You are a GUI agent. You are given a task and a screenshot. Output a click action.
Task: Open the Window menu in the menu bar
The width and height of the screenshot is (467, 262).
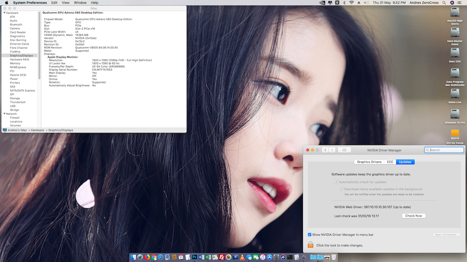tap(80, 3)
